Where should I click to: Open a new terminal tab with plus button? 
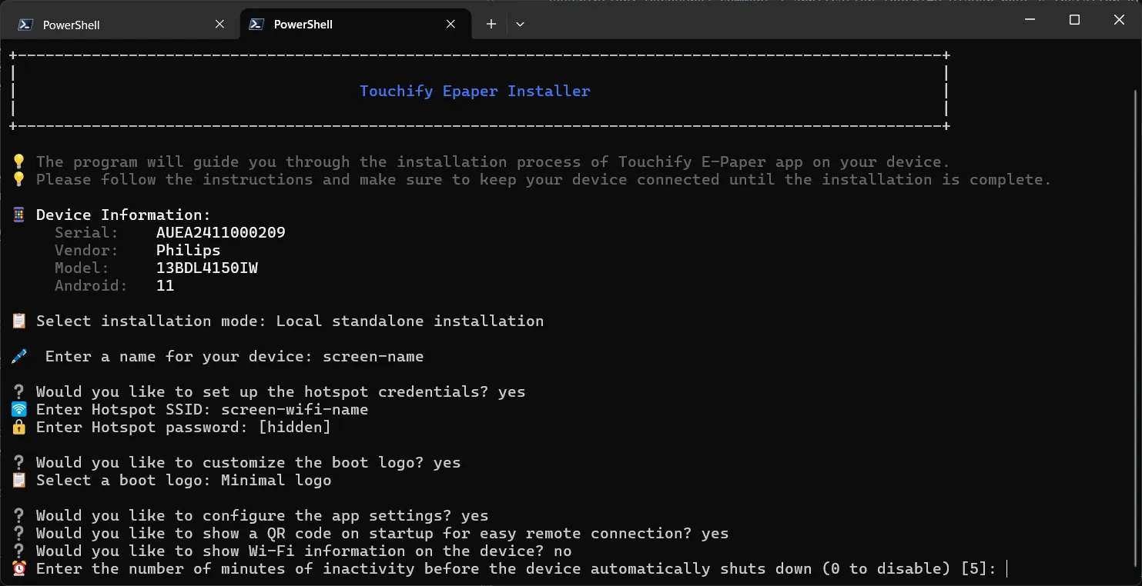491,25
